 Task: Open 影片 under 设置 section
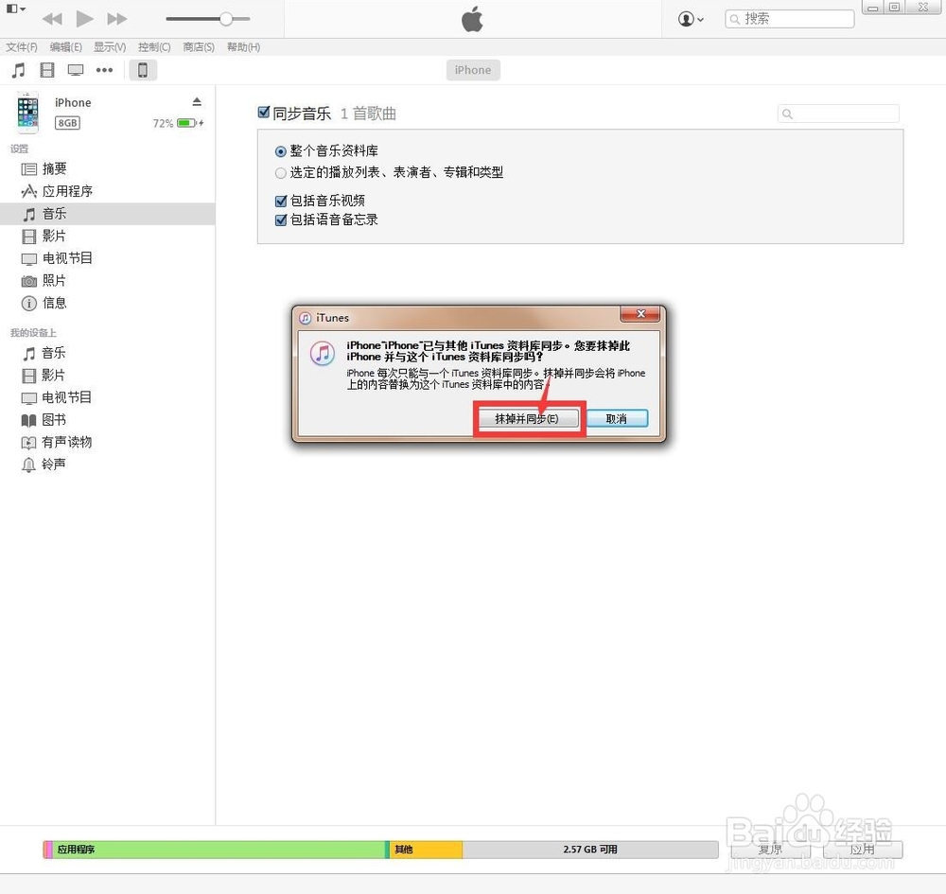point(108,236)
